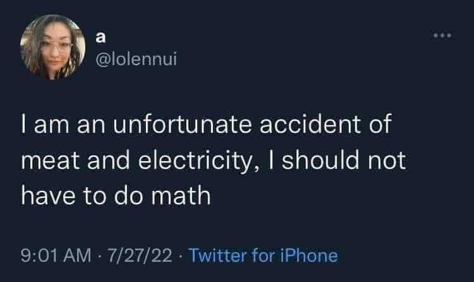Click the @lolennui handle
474x282 pixels.
(x=136, y=59)
